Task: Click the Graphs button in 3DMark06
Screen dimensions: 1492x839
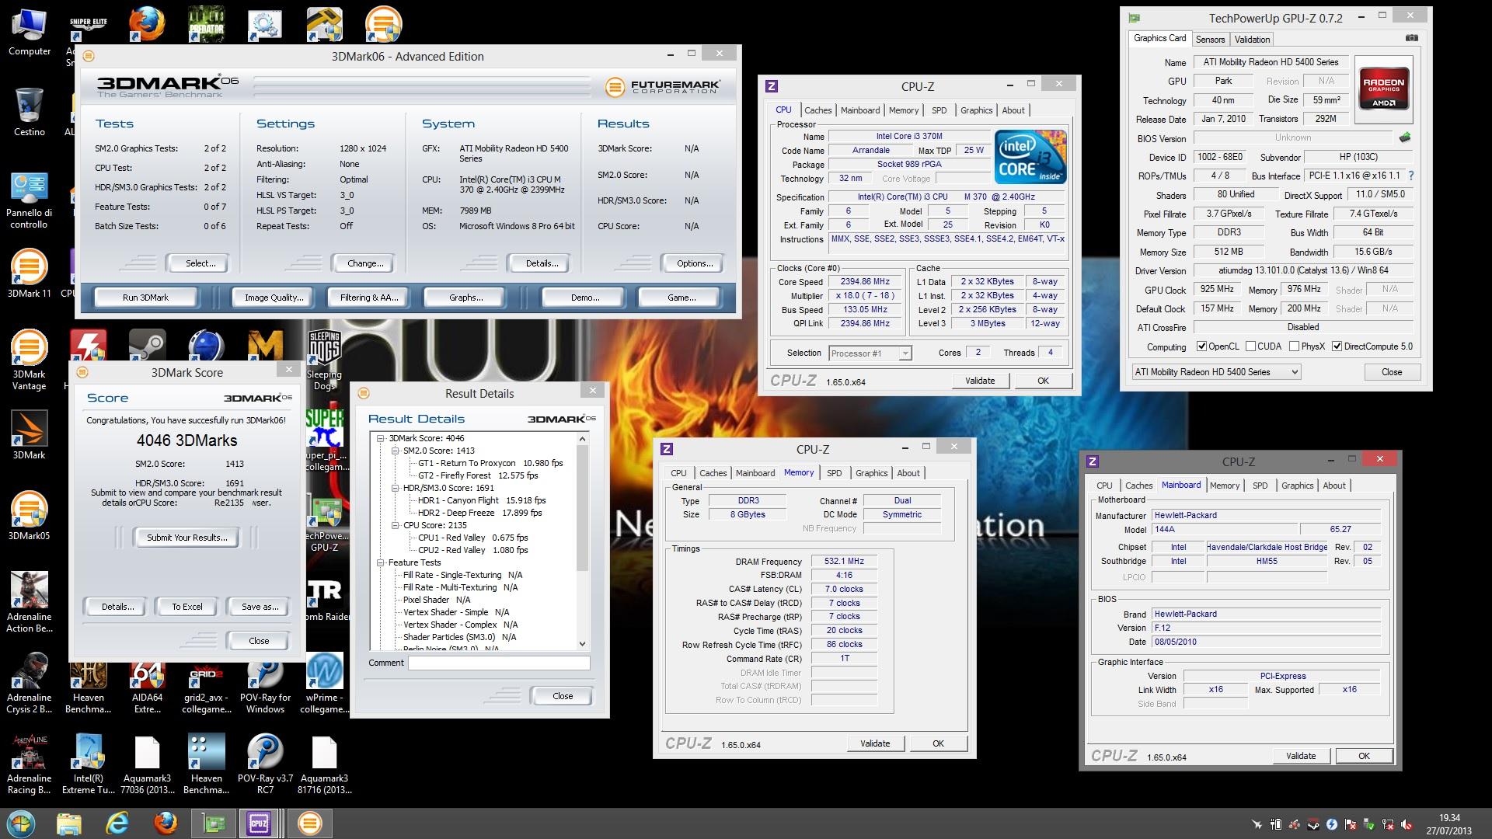Action: (x=465, y=298)
